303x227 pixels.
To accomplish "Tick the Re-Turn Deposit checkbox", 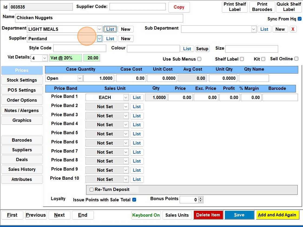I will tap(92, 189).
